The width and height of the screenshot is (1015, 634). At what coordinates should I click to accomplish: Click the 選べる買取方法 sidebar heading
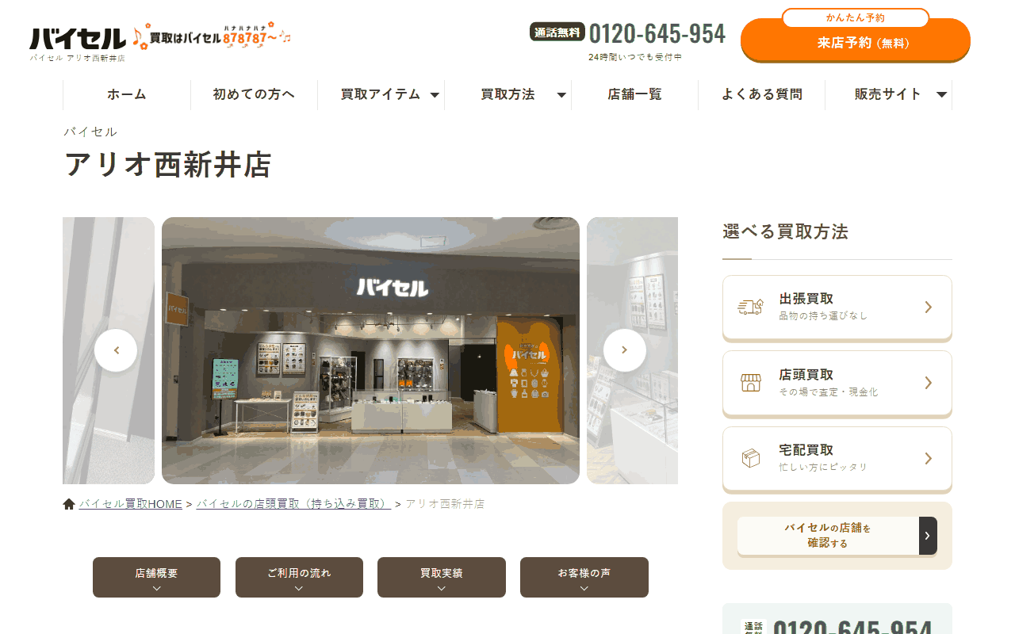tap(785, 231)
